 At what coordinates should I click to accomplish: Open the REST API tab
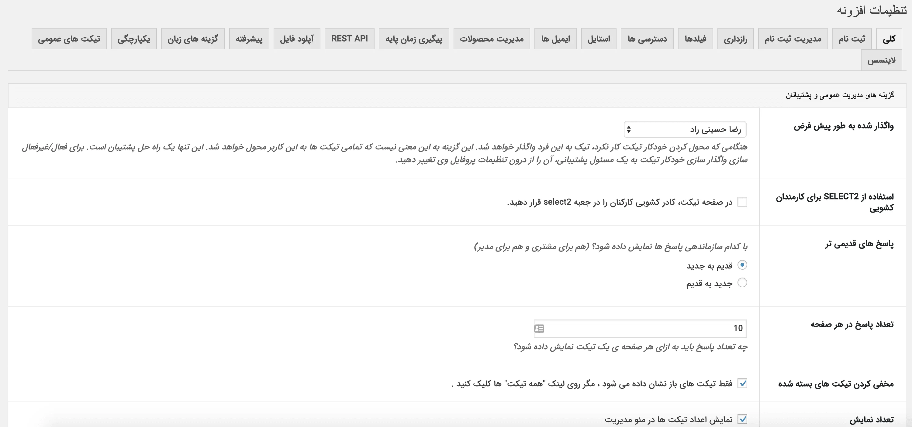click(349, 39)
